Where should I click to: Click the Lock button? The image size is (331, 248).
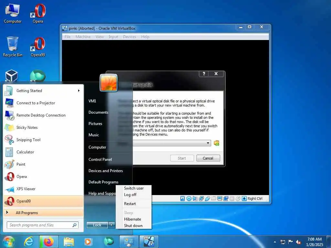(x=97, y=225)
